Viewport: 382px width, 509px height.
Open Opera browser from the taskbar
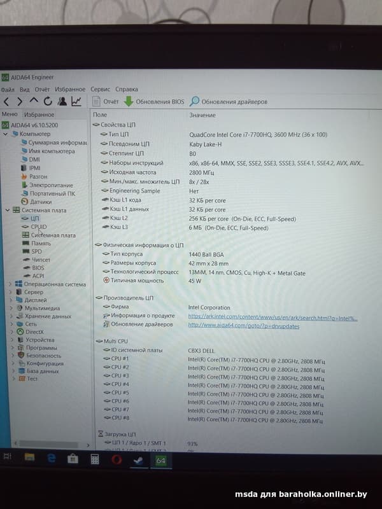tap(117, 459)
